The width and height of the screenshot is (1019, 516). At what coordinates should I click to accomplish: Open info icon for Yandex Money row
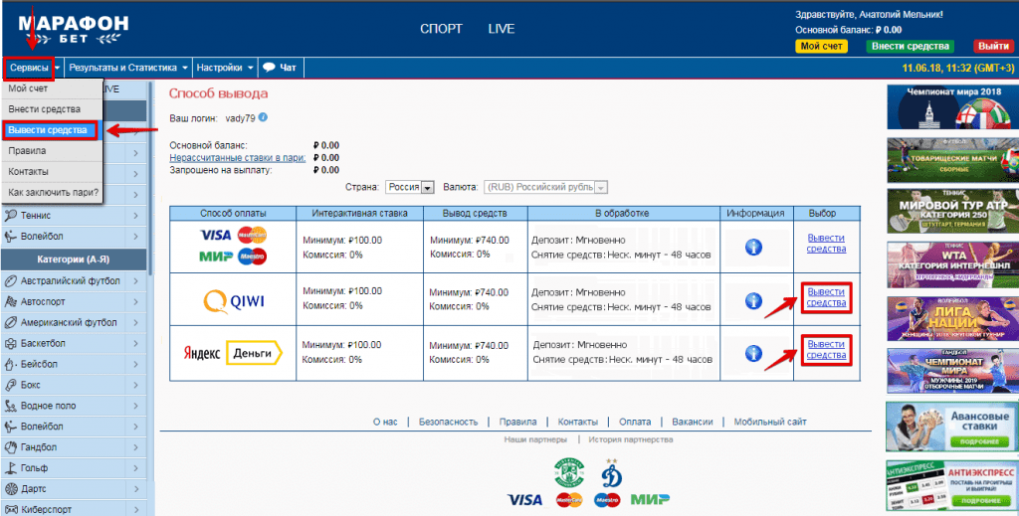tap(753, 353)
